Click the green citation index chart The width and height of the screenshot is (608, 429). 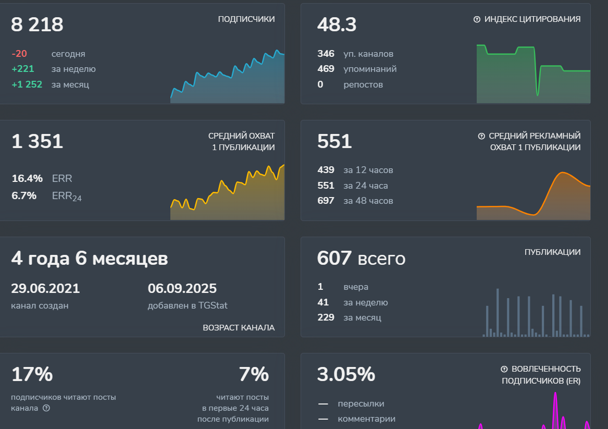(533, 73)
